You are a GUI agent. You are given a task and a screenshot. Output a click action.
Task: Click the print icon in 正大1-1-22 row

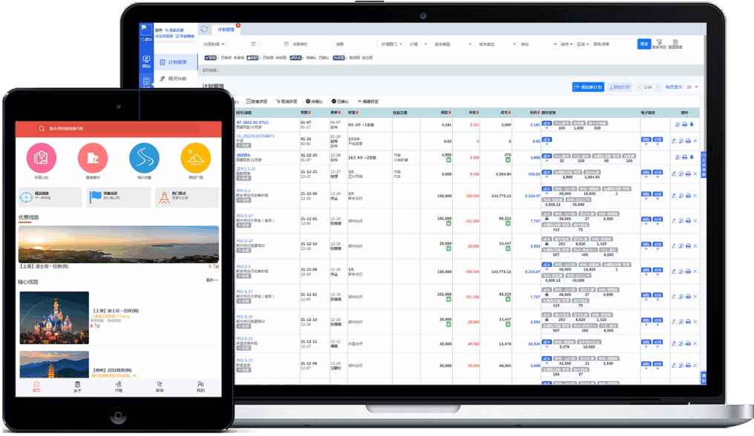(688, 174)
